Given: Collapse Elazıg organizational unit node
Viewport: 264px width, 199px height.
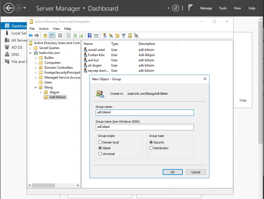Looking at the screenshot, I should (x=35, y=87).
